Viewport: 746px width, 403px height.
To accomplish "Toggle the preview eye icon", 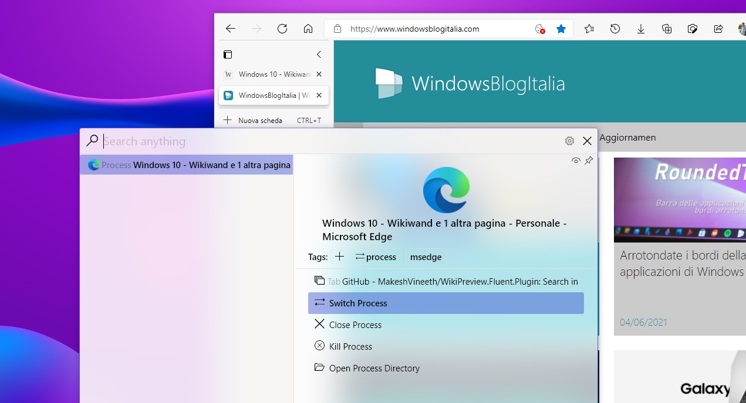I will [x=576, y=160].
